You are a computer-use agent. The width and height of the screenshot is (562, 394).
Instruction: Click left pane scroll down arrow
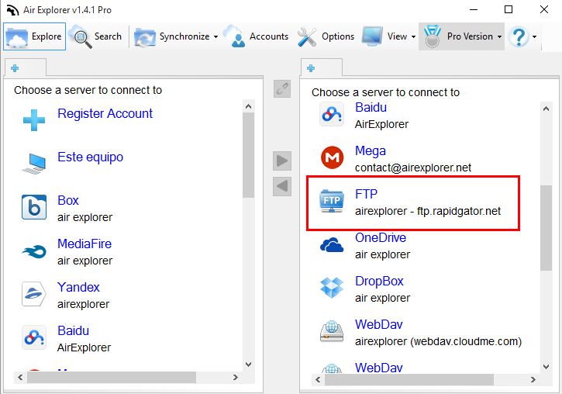[x=248, y=365]
